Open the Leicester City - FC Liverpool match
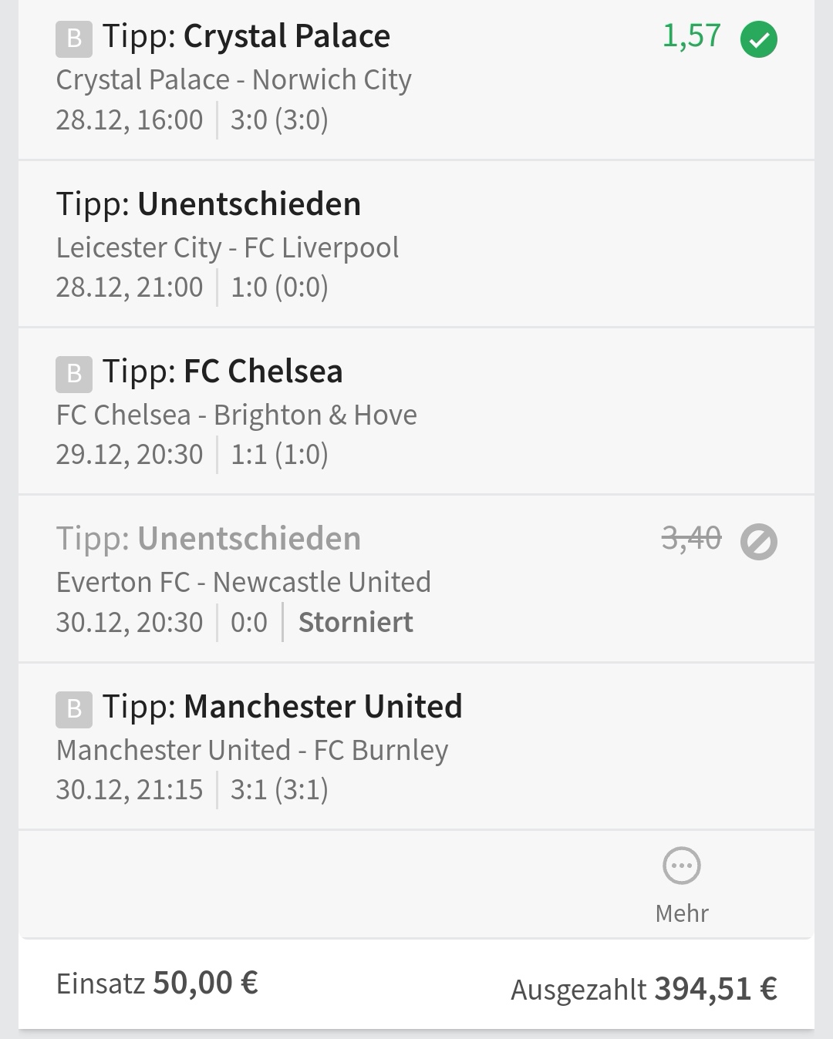This screenshot has width=833, height=1039. tap(228, 247)
